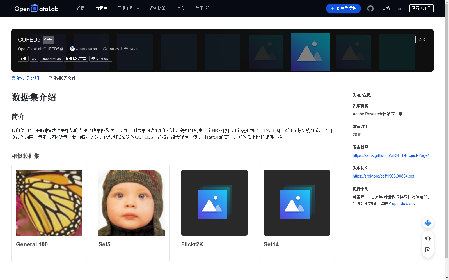Viewport: 449px width, 280px height.
Task: Open 动态 navigation item
Action: 180,8
